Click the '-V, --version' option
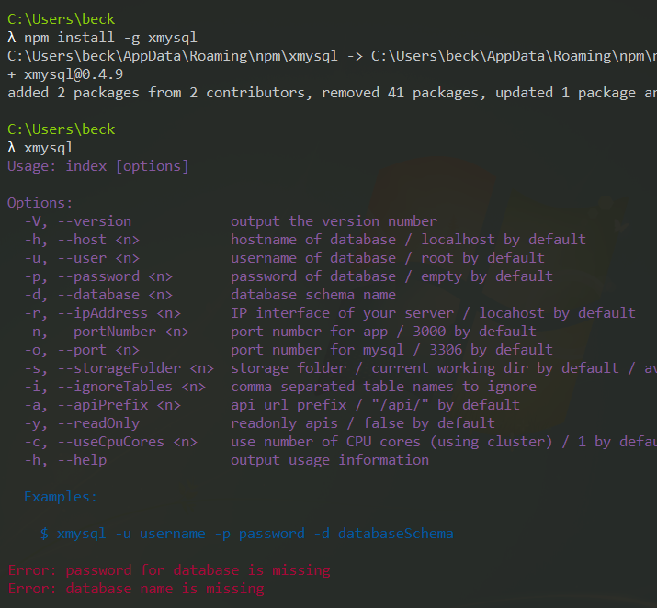This screenshot has height=608, width=657. 78,221
